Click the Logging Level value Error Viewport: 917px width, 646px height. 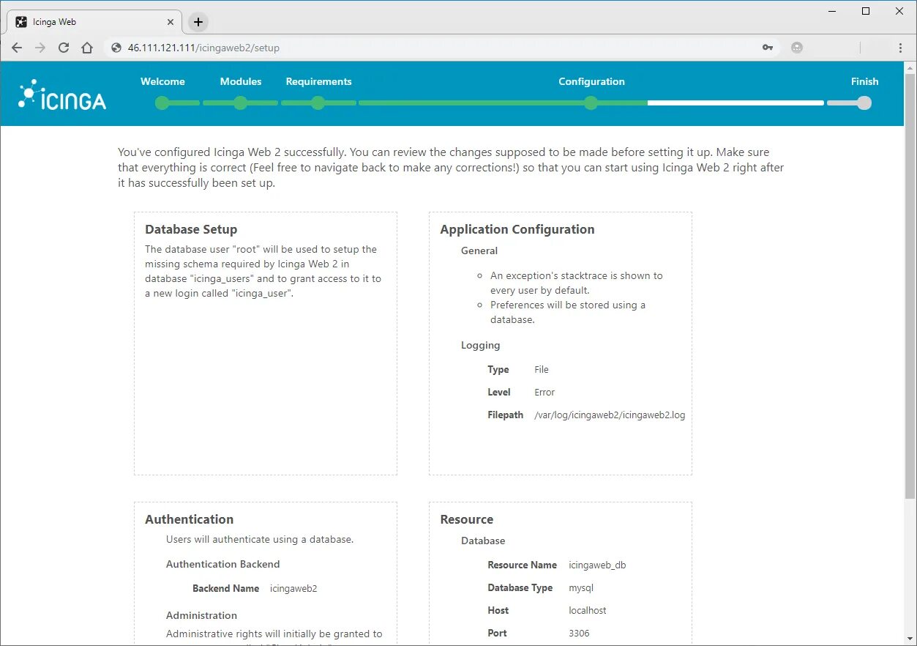[544, 392]
